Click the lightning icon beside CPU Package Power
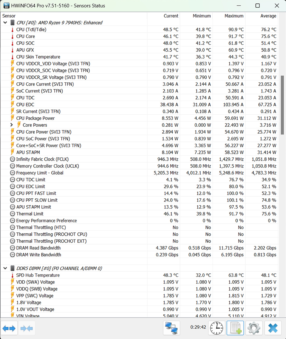The height and width of the screenshot is (339, 286). (x=12, y=118)
